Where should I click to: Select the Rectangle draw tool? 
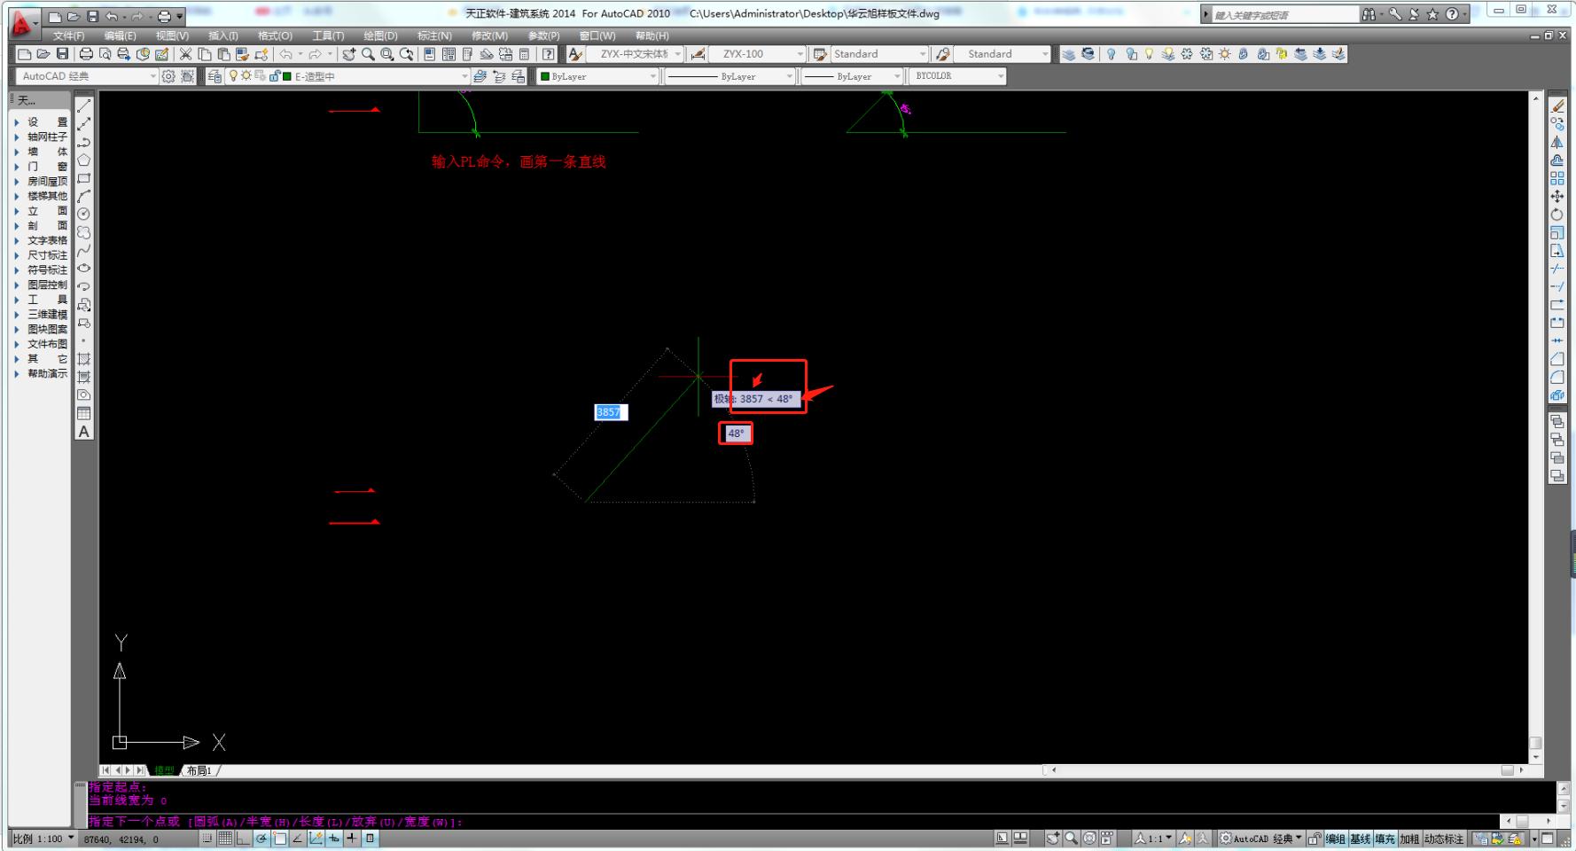click(x=84, y=178)
